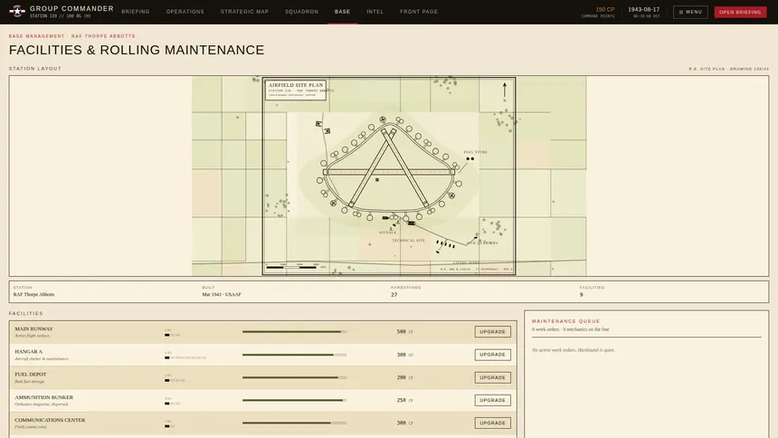Select the Squadron tab
The width and height of the screenshot is (778, 438).
301,12
